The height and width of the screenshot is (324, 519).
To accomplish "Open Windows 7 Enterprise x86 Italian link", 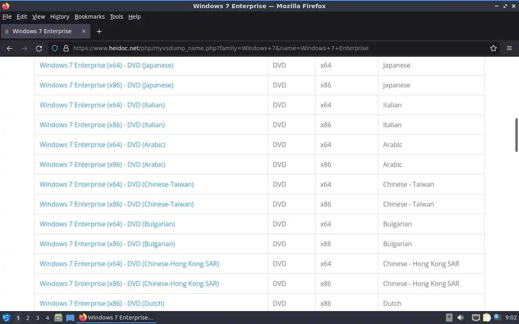I will pyautogui.click(x=102, y=125).
